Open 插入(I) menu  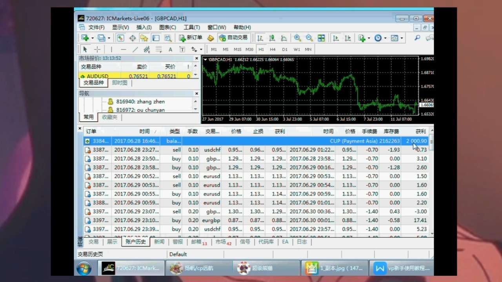pos(144,27)
